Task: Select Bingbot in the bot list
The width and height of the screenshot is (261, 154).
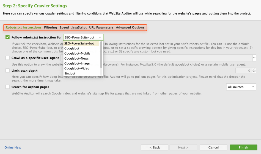Action: tap(82, 73)
